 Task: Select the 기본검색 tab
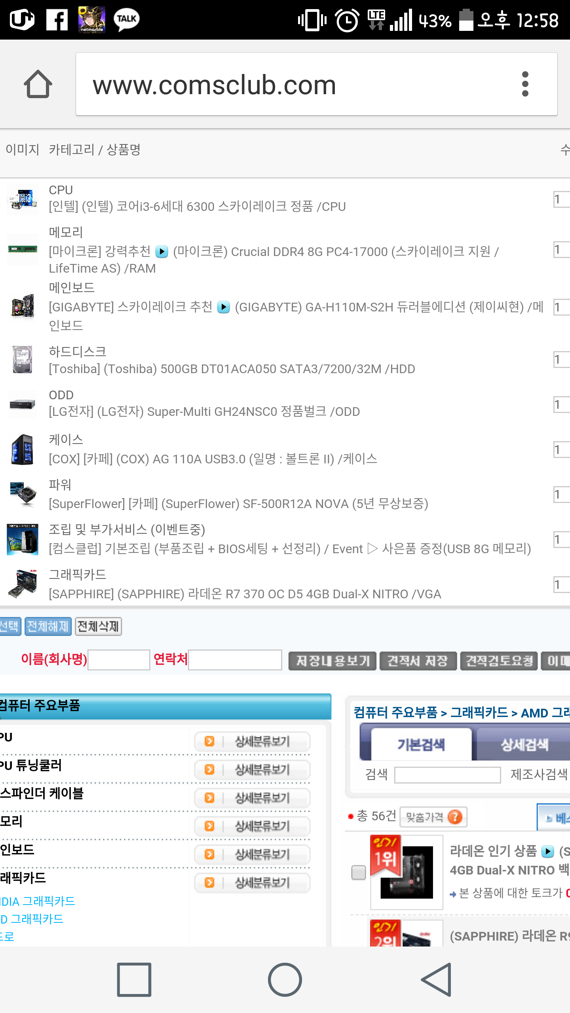[x=421, y=745]
